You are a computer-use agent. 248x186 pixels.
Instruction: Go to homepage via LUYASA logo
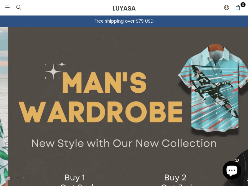pos(124,8)
